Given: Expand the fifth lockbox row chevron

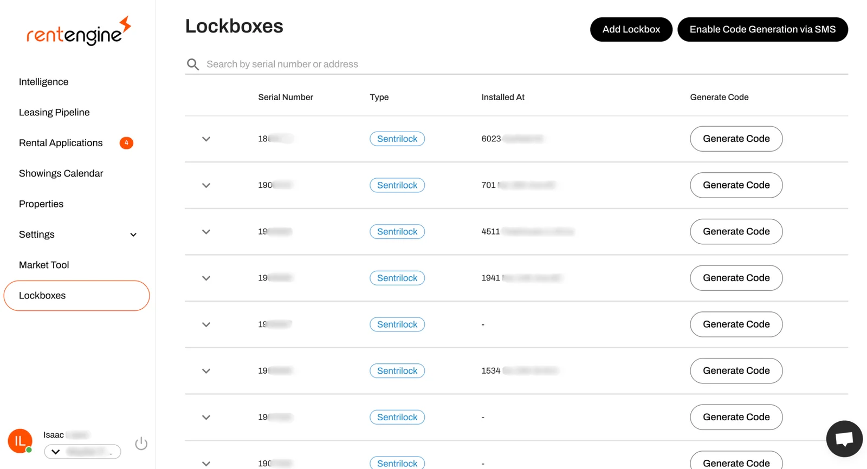Looking at the screenshot, I should click(x=206, y=325).
